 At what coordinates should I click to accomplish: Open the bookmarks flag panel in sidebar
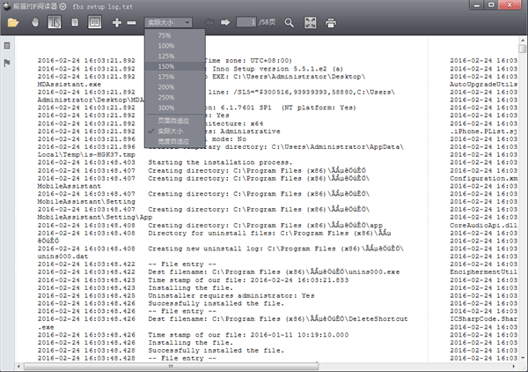pos(7,63)
